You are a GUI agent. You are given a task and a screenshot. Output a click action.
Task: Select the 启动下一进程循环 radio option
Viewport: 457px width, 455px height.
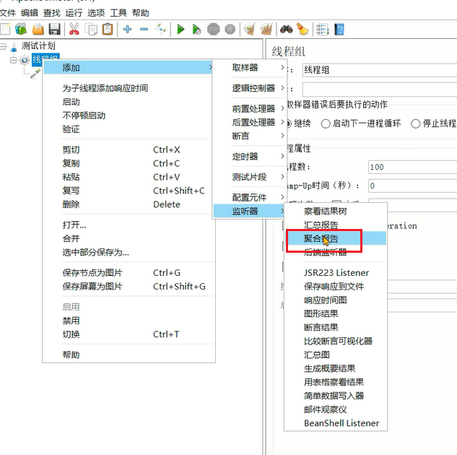(x=326, y=123)
